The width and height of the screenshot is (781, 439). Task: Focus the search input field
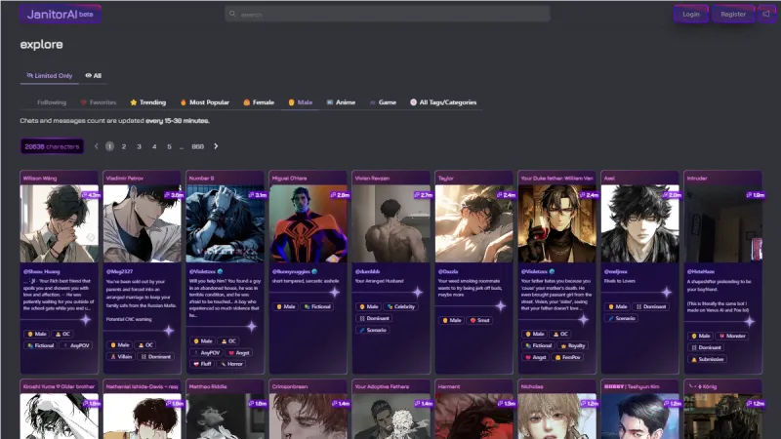tap(388, 14)
